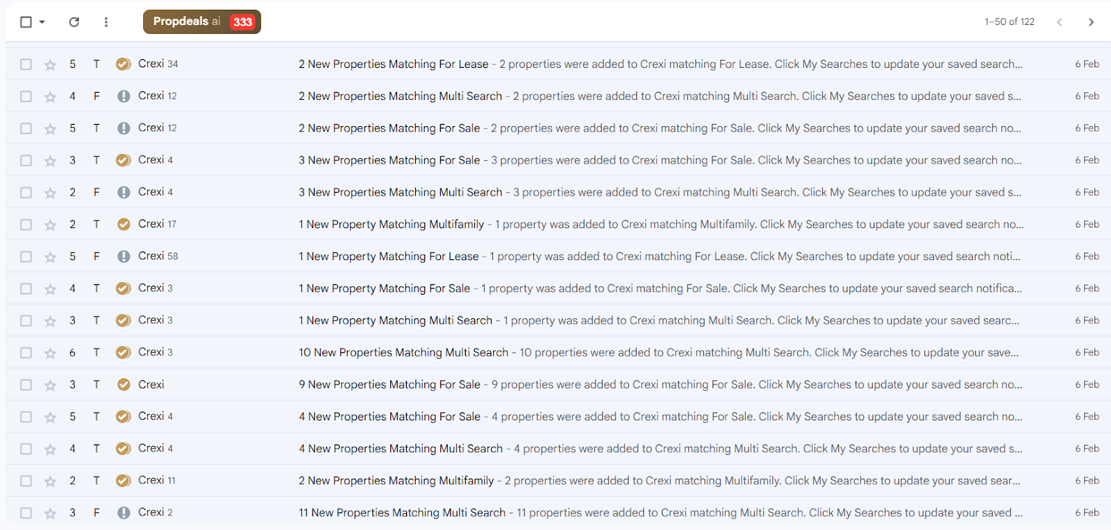Click exclamation status icon on '2 New Properties Matching For Sale'
Image resolution: width=1111 pixels, height=530 pixels.
124,128
